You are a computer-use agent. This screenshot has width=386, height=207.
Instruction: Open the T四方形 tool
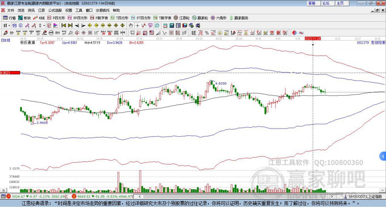[119, 18]
